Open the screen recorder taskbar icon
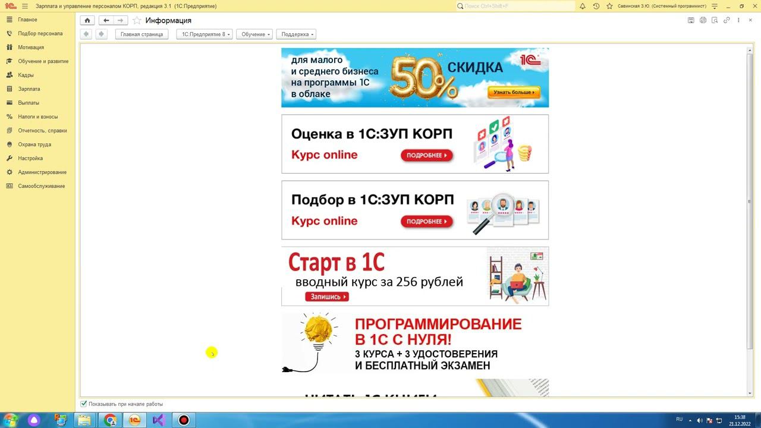 pos(184,420)
